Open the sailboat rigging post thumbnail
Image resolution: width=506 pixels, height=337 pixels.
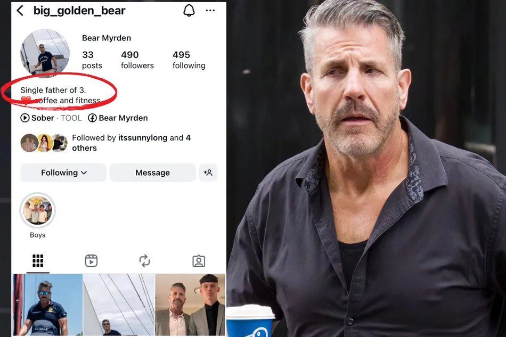[119, 305]
